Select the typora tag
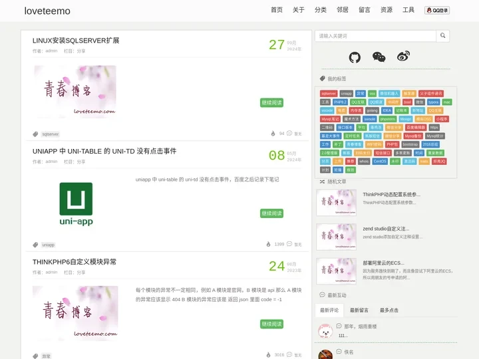Image resolution: width=479 pixels, height=359 pixels. (x=433, y=102)
